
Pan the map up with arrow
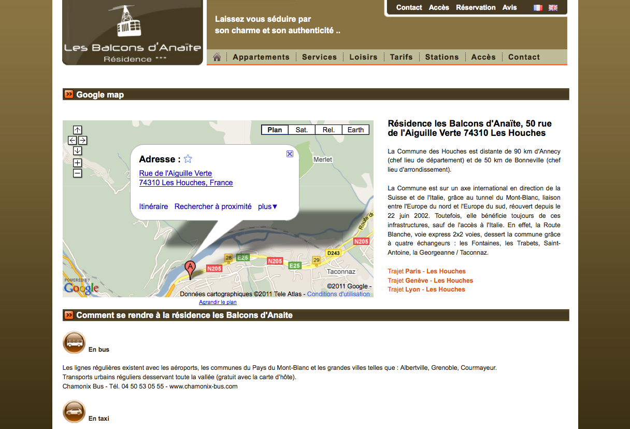click(77, 130)
